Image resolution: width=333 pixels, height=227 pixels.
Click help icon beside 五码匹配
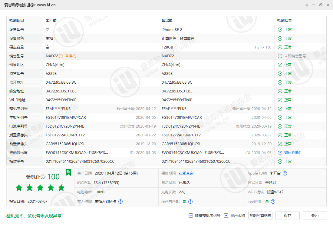coord(273,202)
